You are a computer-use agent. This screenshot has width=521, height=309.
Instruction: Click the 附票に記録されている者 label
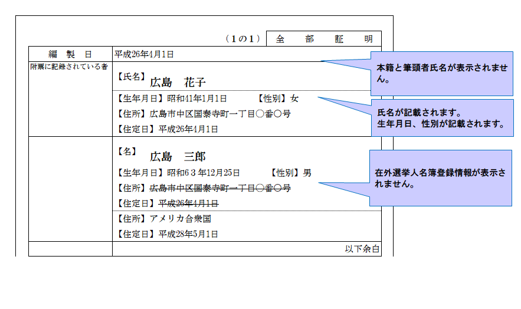[69, 67]
